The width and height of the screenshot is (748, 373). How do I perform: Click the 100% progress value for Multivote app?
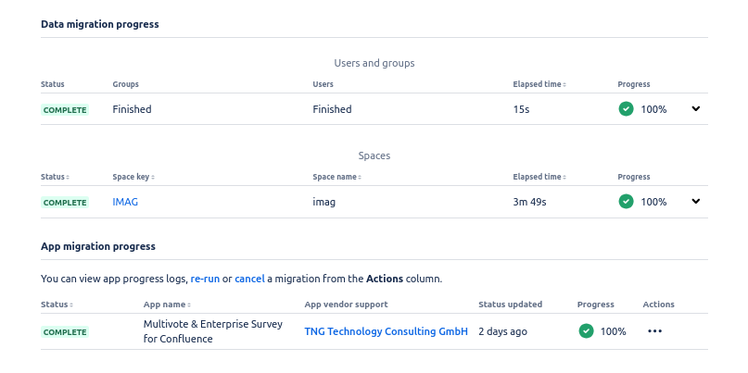[613, 331]
